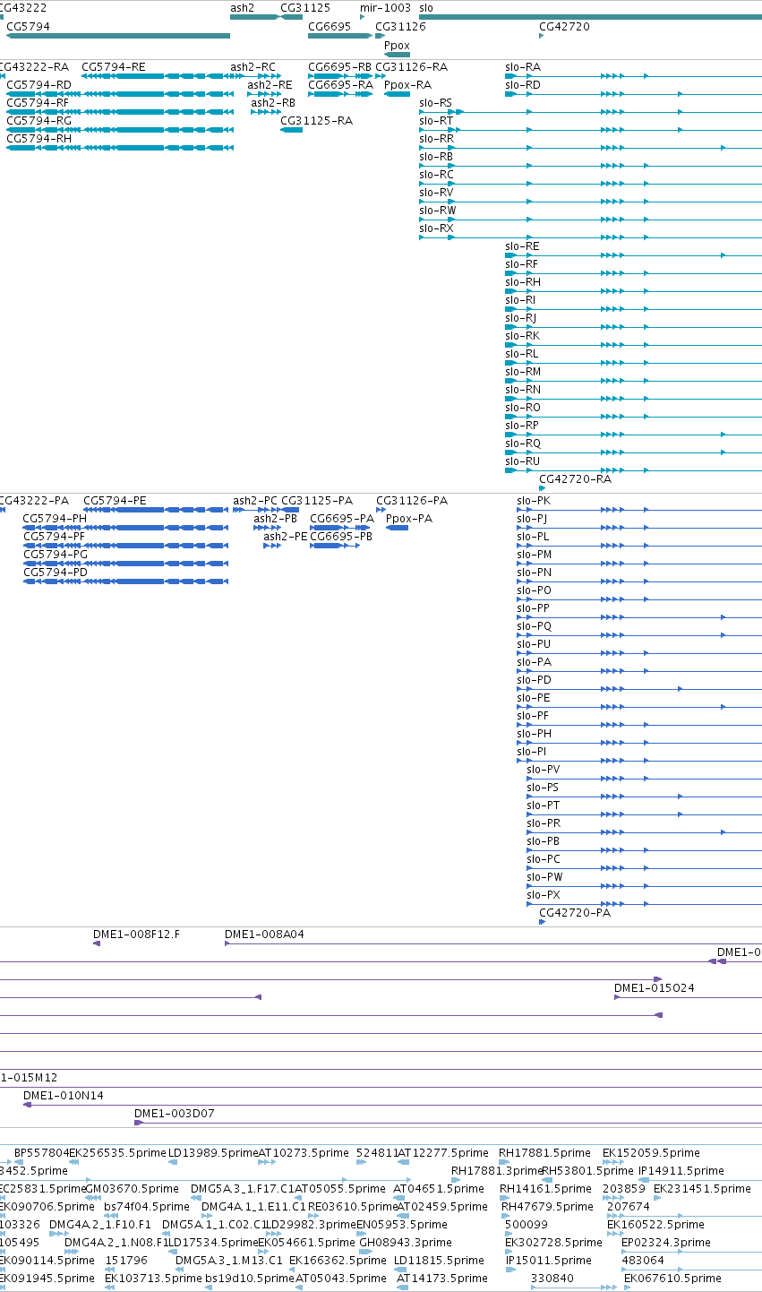Click protein CG5794-PE

[115, 501]
